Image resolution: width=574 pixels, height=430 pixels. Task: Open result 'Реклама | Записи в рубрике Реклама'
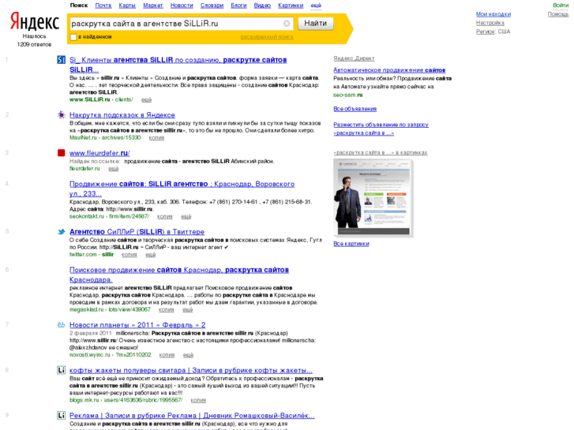pyautogui.click(x=192, y=416)
